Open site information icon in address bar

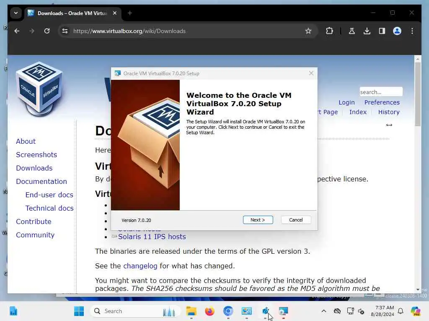click(65, 31)
